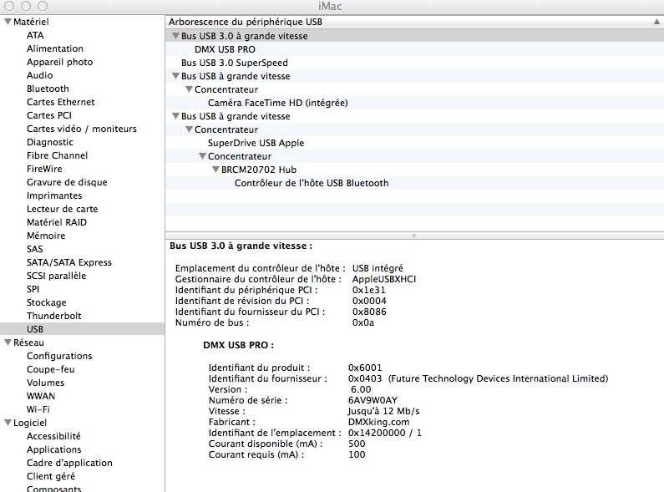Collapse the Matériel section triangle

click(x=8, y=22)
